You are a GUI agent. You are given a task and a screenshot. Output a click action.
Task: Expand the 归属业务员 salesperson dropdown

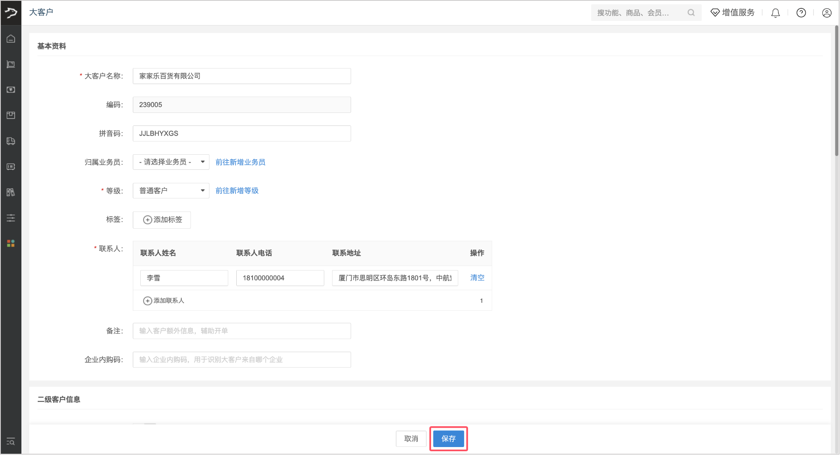(x=171, y=162)
